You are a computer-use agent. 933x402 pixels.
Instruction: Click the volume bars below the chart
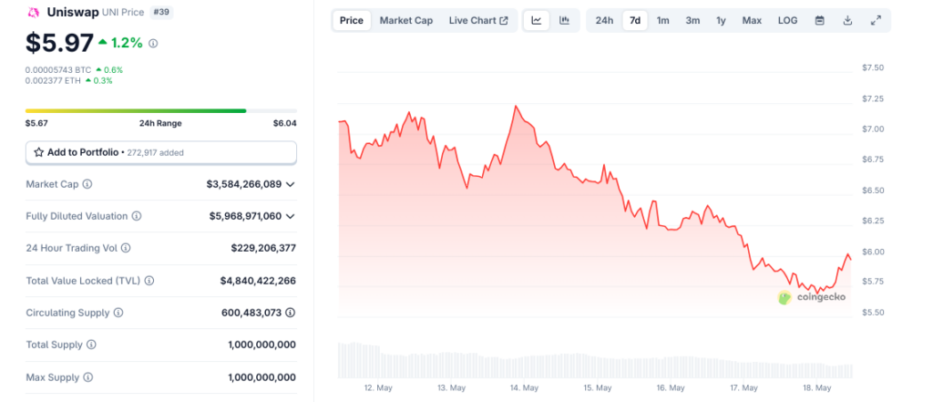595,360
